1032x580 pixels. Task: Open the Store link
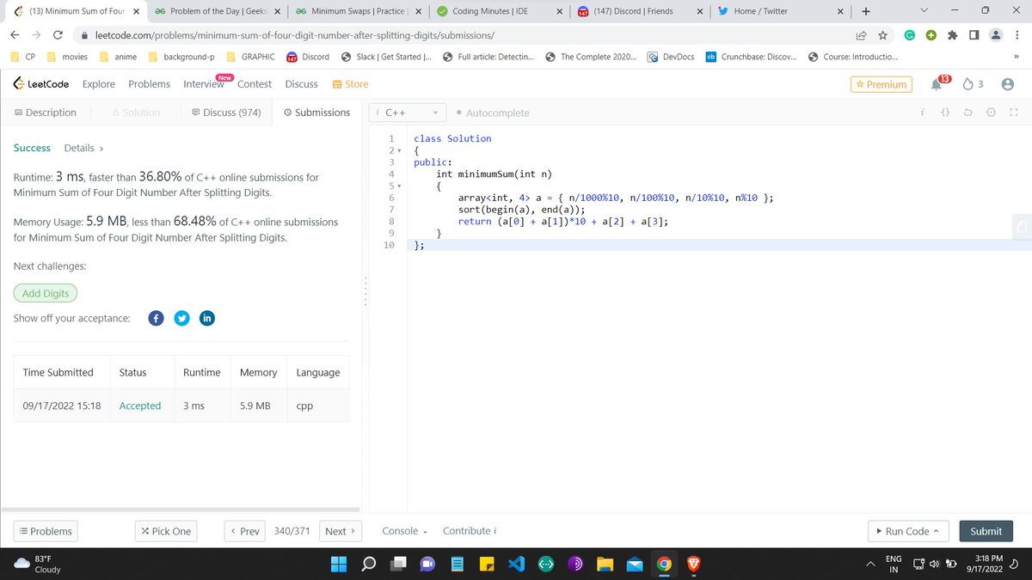pos(350,84)
